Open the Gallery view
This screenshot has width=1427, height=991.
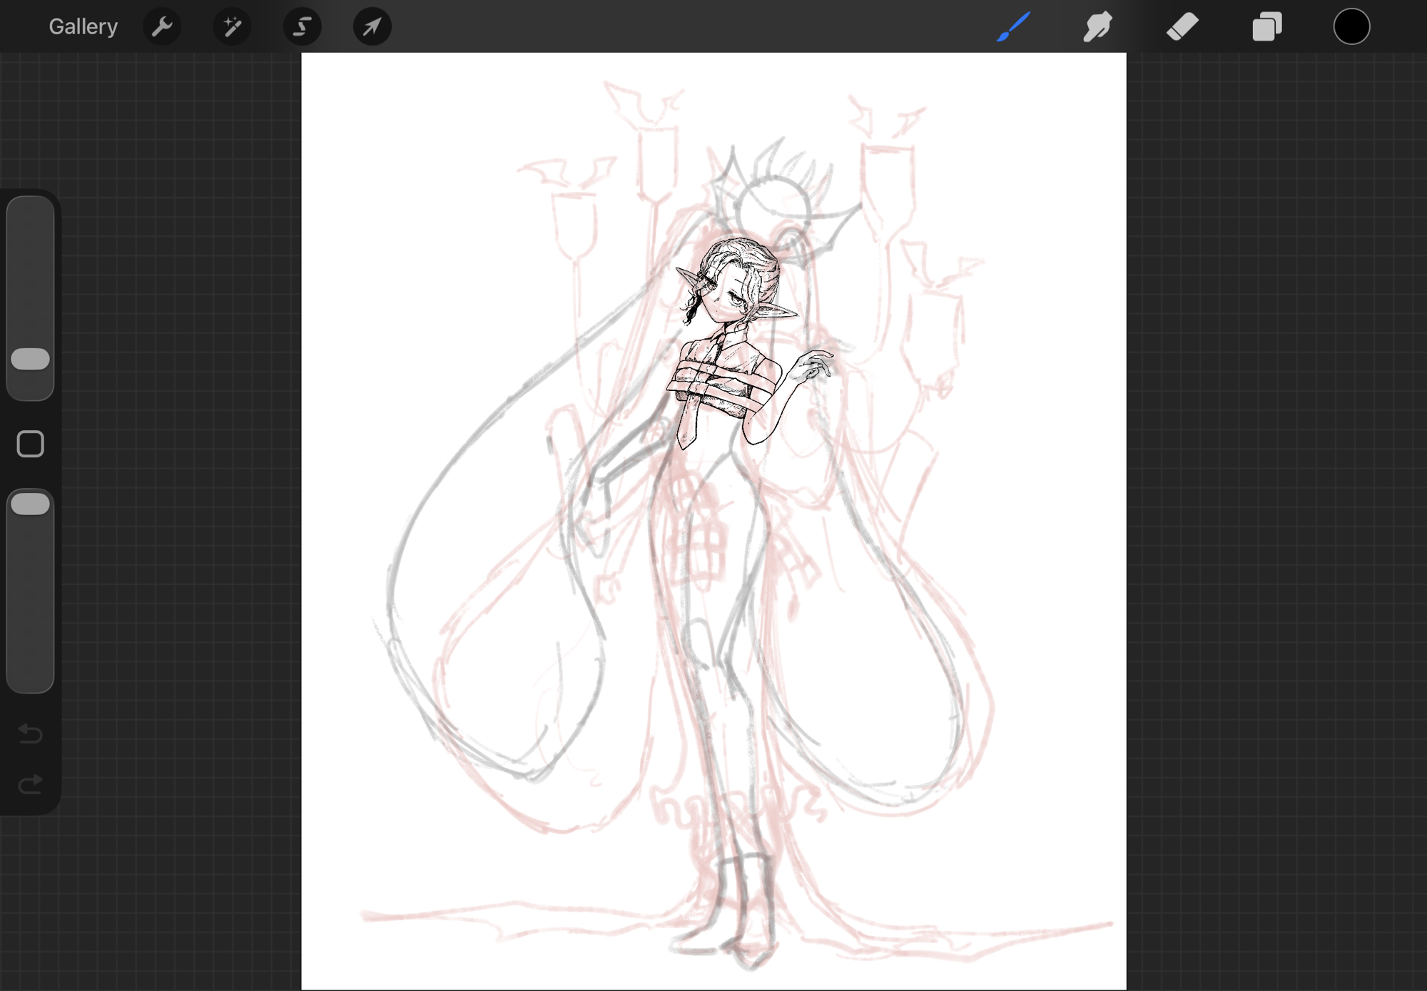(x=83, y=27)
